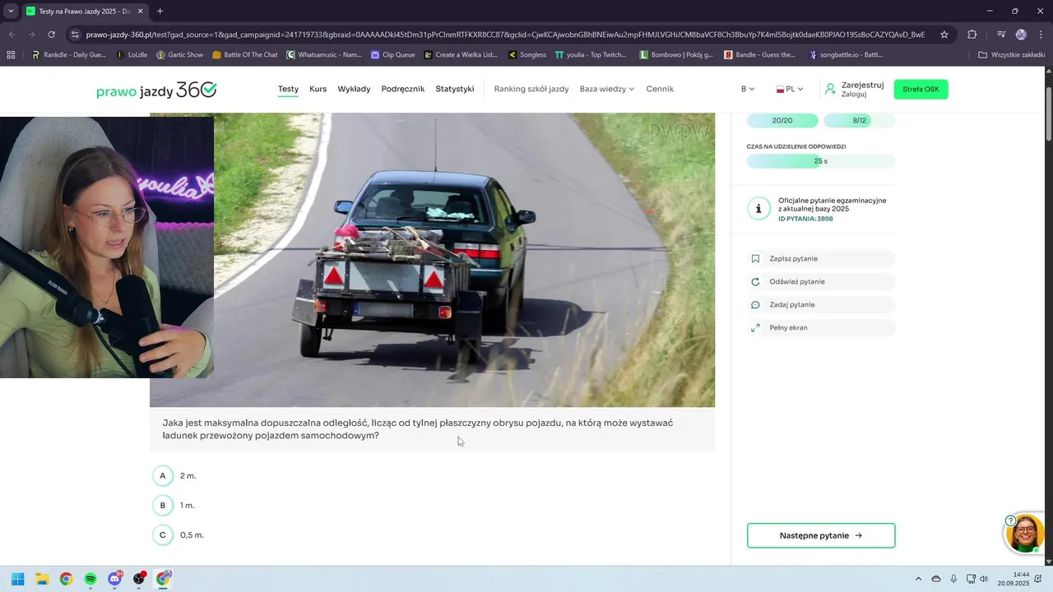1053x592 pixels.
Task: Open the Chrome profile avatar
Action: [x=1021, y=35]
